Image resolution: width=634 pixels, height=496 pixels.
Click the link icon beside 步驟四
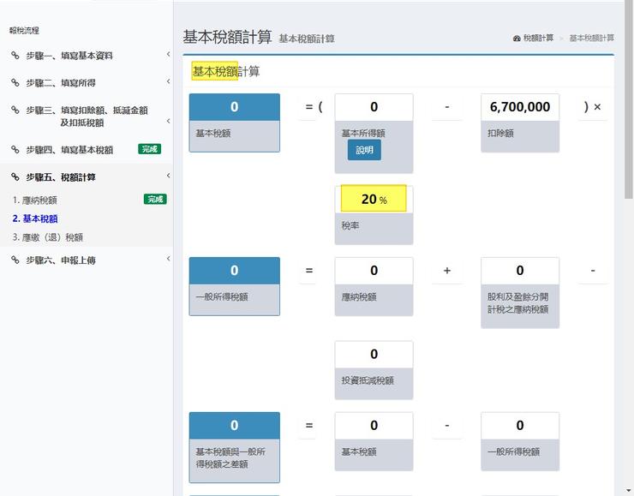pos(15,150)
